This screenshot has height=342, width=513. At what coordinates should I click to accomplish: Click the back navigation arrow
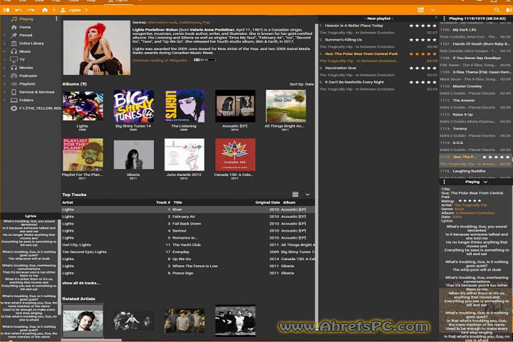point(19,10)
